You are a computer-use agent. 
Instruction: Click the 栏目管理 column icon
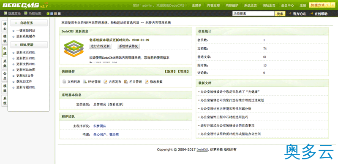pyautogui.click(x=126, y=82)
